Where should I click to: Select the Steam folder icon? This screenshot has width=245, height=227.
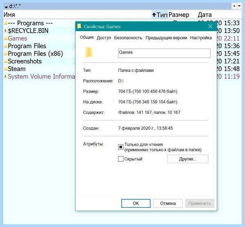(x=5, y=69)
